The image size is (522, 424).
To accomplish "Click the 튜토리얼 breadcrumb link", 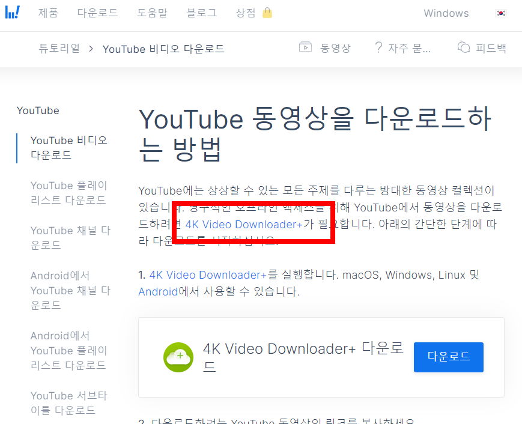I will pyautogui.click(x=59, y=48).
